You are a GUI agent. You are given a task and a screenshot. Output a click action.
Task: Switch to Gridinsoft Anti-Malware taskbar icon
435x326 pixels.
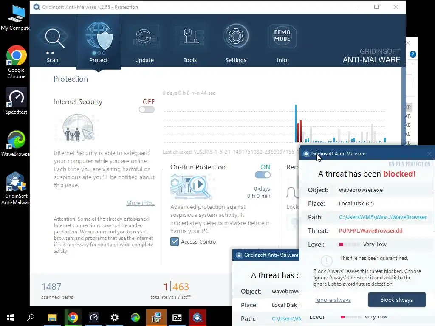pos(198,317)
